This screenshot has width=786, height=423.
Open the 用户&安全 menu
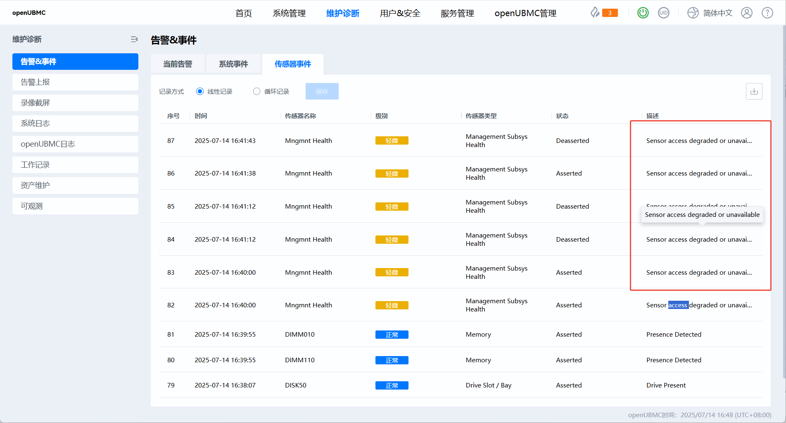pos(400,13)
